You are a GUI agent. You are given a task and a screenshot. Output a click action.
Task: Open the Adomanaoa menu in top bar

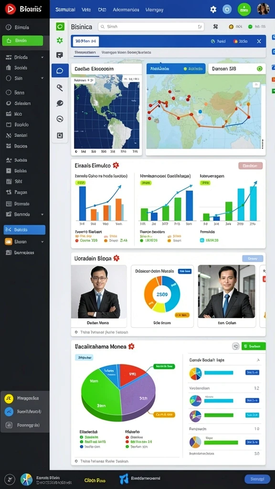126,10
